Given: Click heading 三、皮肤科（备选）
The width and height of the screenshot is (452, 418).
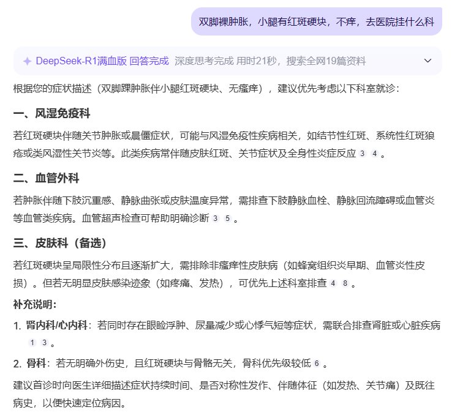Looking at the screenshot, I should tap(59, 243).
